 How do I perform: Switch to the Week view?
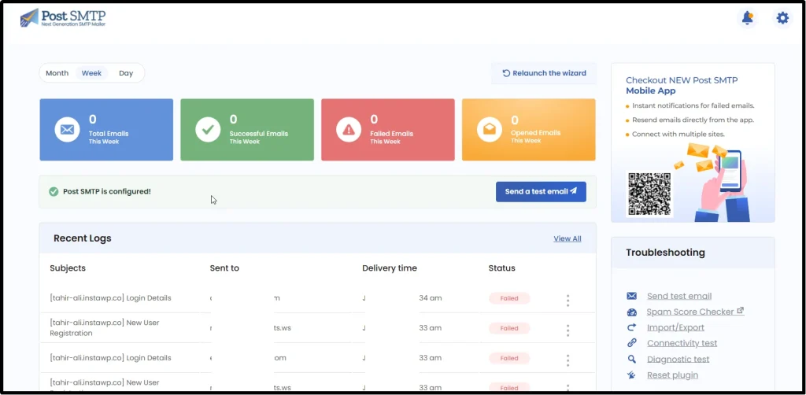[x=91, y=73]
